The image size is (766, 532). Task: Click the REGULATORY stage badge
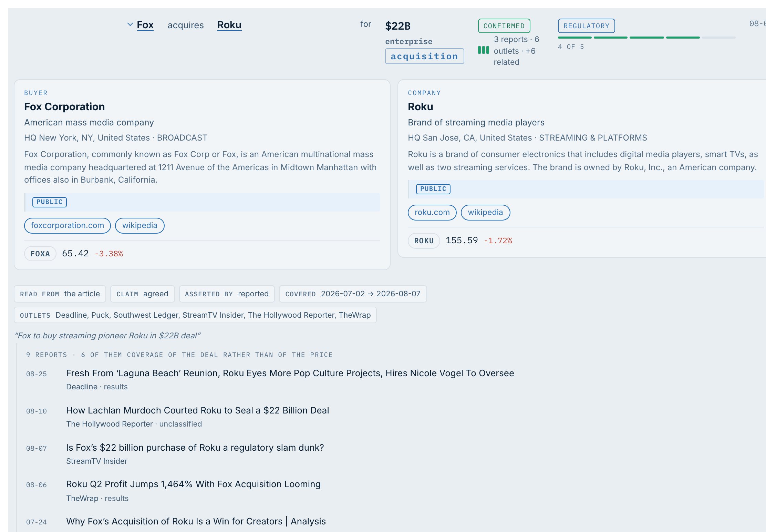[x=586, y=26]
